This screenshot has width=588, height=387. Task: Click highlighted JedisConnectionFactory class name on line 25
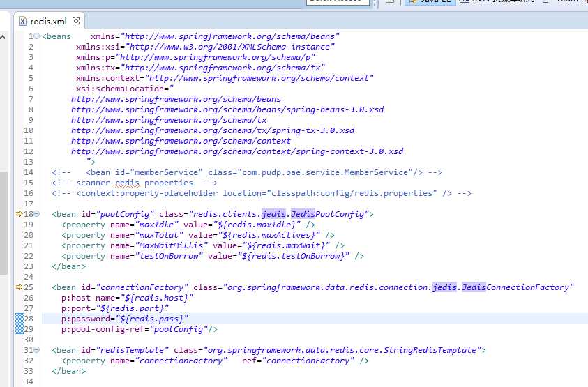click(x=515, y=287)
